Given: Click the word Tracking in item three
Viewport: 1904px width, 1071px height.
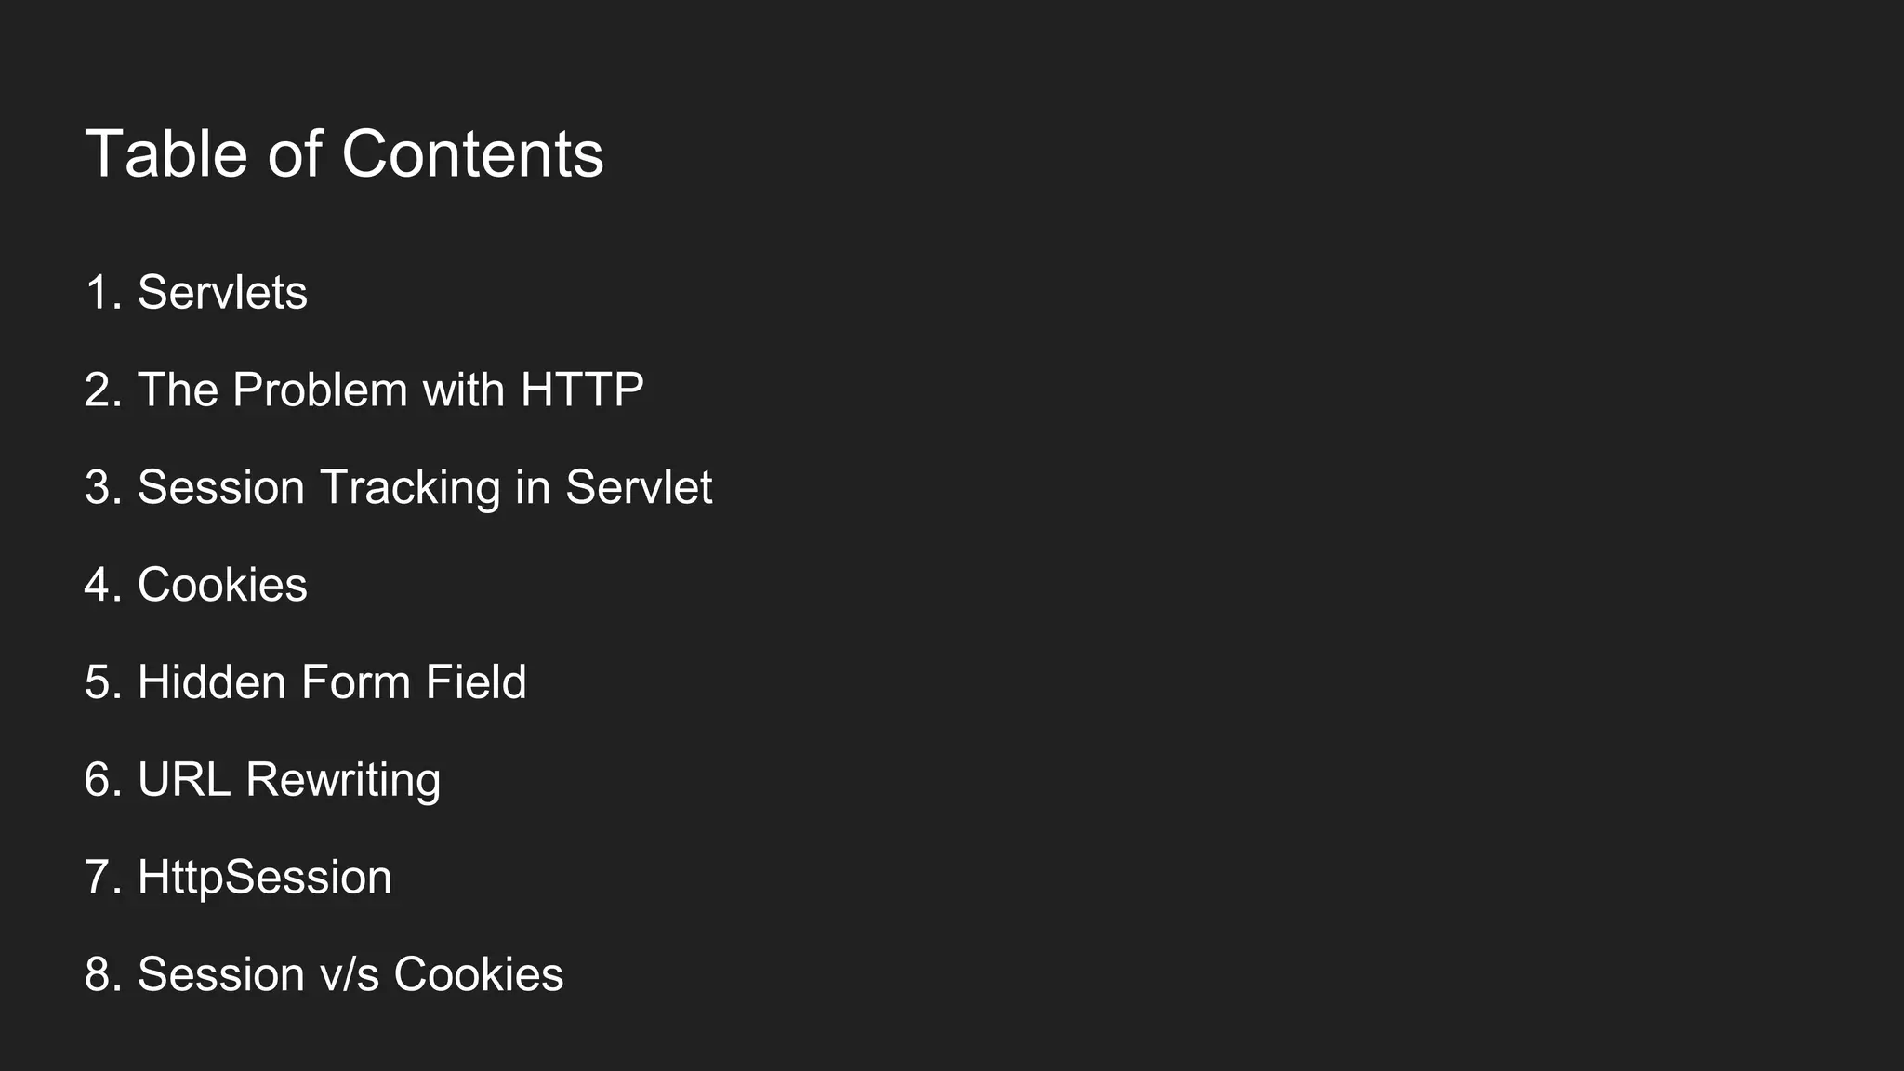Looking at the screenshot, I should [x=410, y=487].
